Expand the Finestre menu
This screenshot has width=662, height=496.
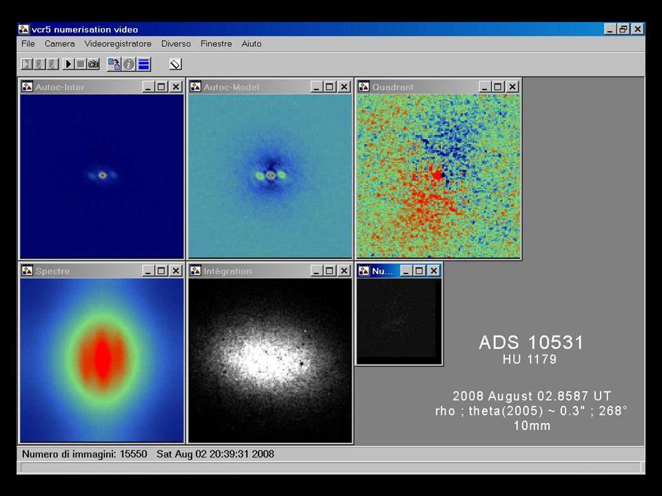(x=216, y=43)
